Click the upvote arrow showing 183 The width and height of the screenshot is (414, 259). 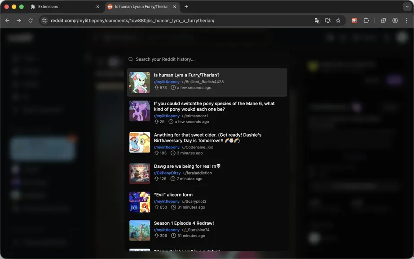pos(157,153)
